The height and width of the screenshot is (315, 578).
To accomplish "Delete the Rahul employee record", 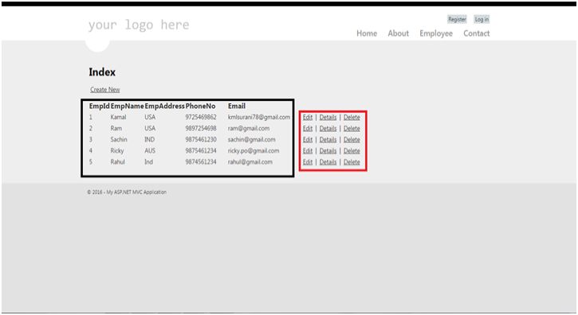I will click(x=352, y=162).
